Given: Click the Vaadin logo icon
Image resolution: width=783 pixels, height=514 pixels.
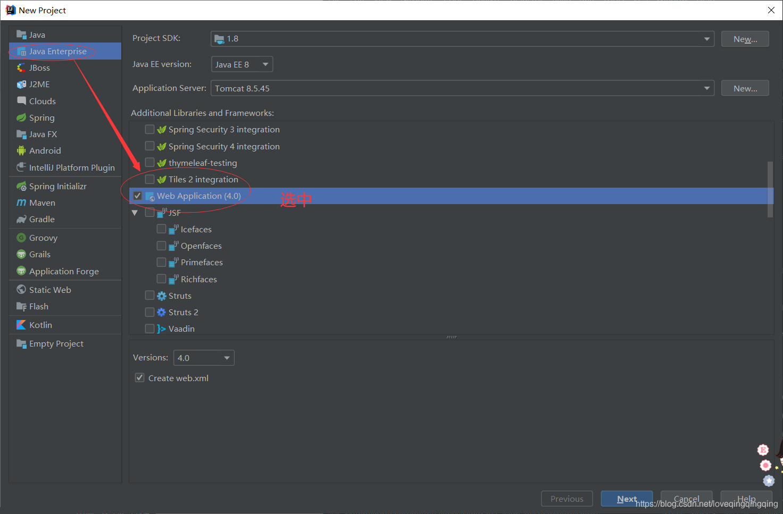Looking at the screenshot, I should point(162,329).
